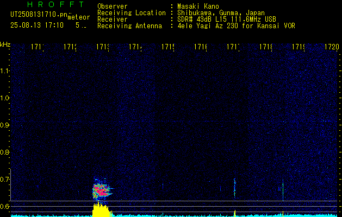The height and width of the screenshot is (217, 342).
Task: Click the 0.6 kHz frequency axis label
Action: click(x=4, y=206)
